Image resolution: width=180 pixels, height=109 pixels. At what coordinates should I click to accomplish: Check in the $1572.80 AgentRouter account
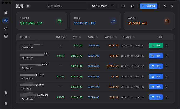tap(156, 77)
